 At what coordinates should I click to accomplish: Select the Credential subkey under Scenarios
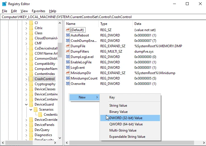(x=51, y=115)
